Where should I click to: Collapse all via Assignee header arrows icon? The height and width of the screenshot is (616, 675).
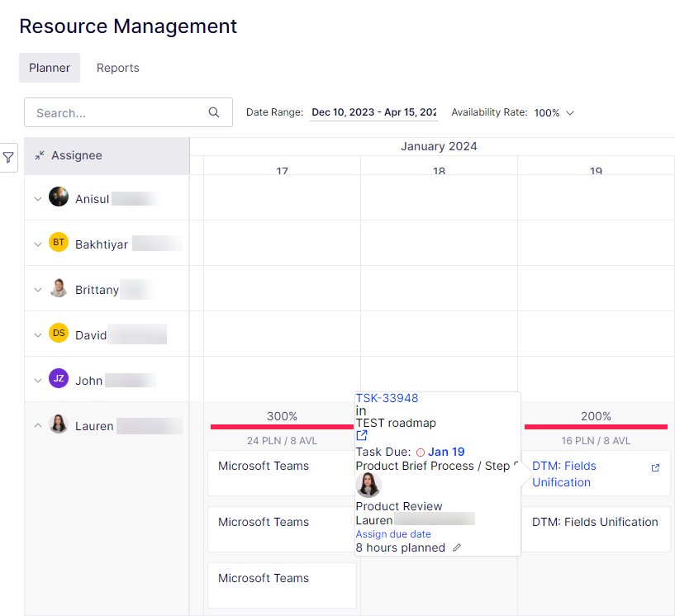(40, 155)
